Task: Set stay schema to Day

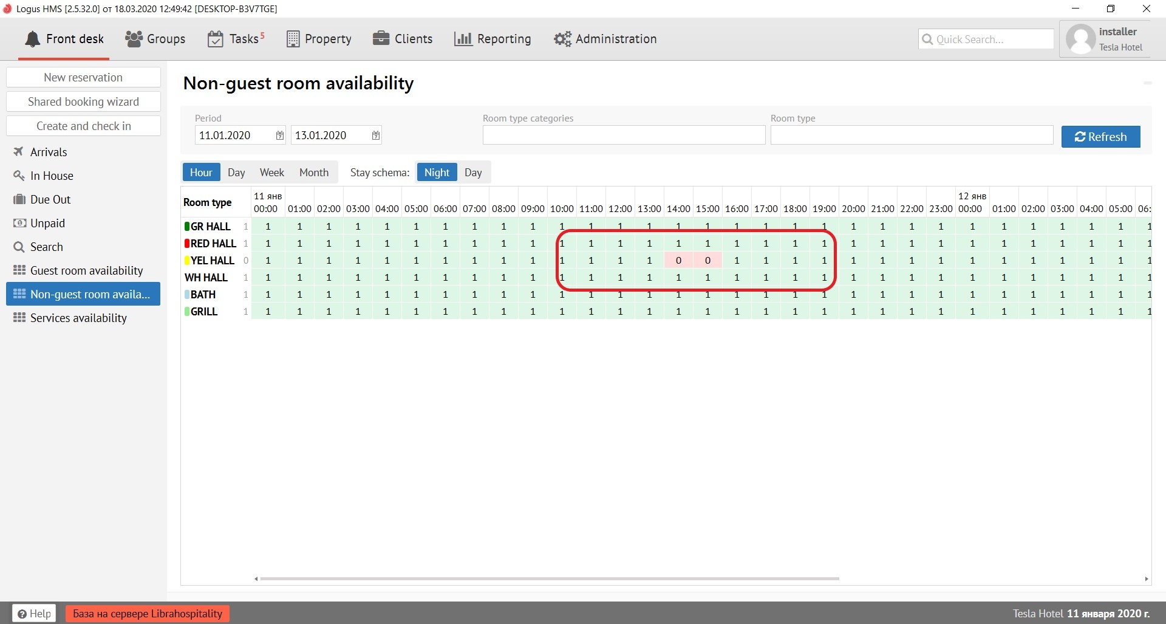Action: pos(473,173)
